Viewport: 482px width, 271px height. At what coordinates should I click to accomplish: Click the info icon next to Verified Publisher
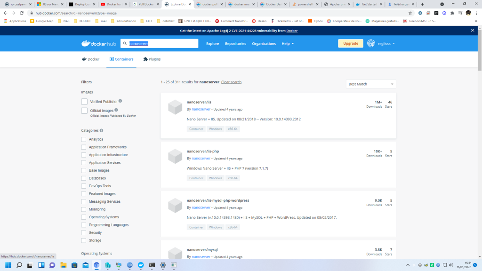(x=120, y=101)
